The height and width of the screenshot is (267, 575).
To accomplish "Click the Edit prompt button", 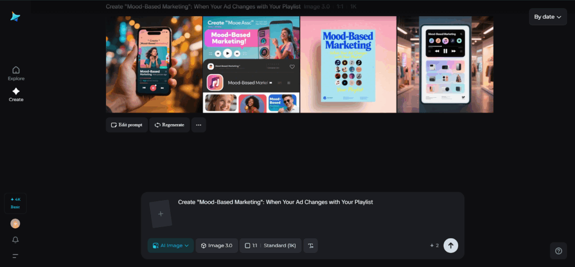I will [127, 125].
